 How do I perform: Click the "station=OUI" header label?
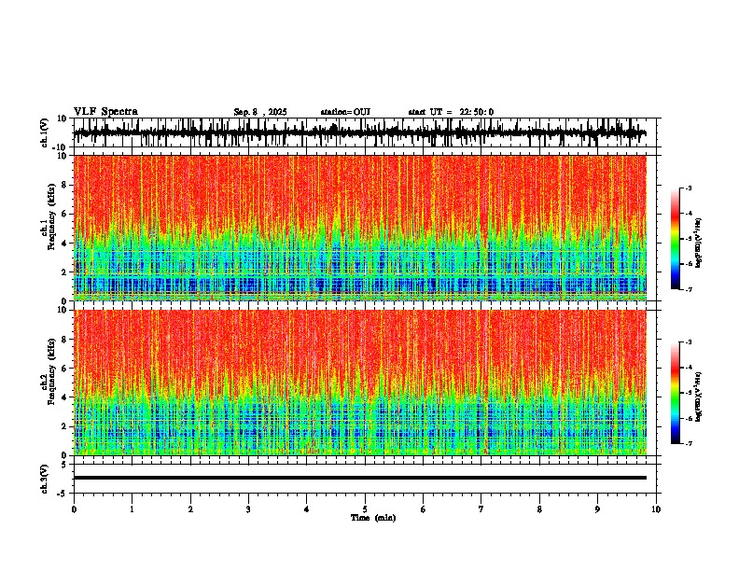click(x=345, y=112)
